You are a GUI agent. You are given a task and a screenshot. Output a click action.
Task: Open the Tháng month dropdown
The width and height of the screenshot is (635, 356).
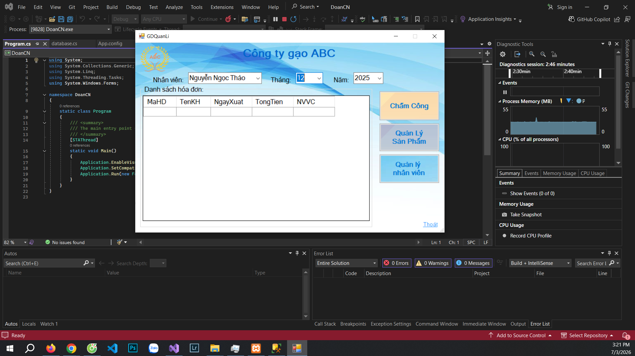coord(319,78)
